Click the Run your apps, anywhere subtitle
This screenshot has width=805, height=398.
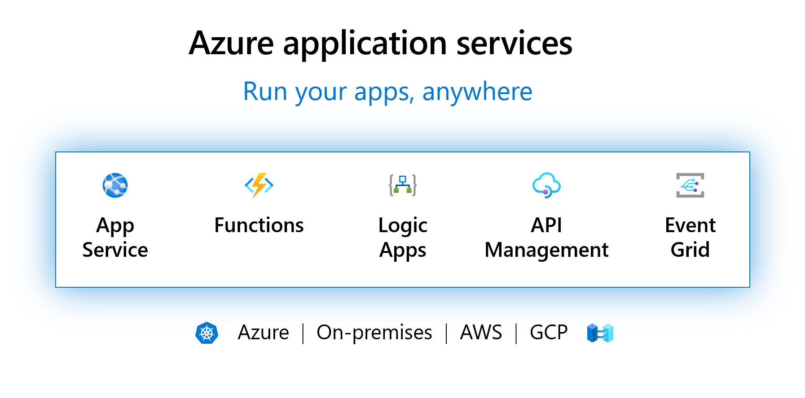[x=387, y=91]
